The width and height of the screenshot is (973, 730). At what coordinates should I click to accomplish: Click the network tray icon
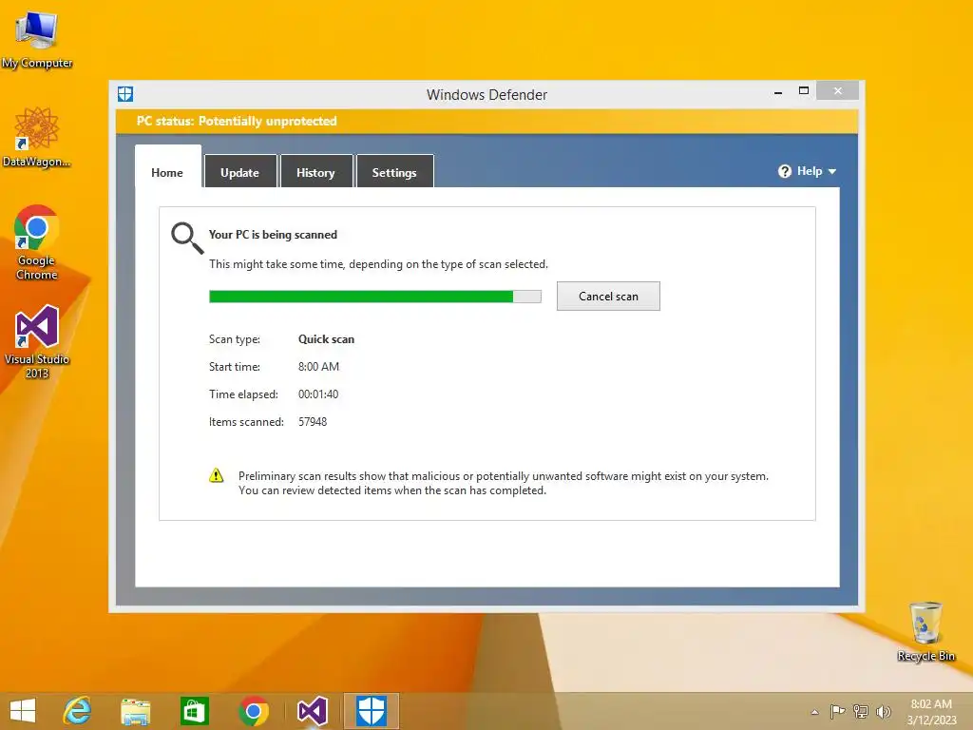tap(861, 711)
